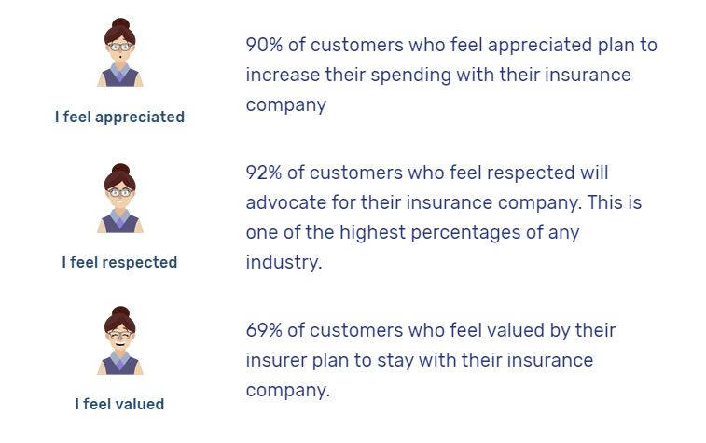Screen dimensions: 706x443
Task: Select the "I feel appreciated" caption
Action: point(119,118)
